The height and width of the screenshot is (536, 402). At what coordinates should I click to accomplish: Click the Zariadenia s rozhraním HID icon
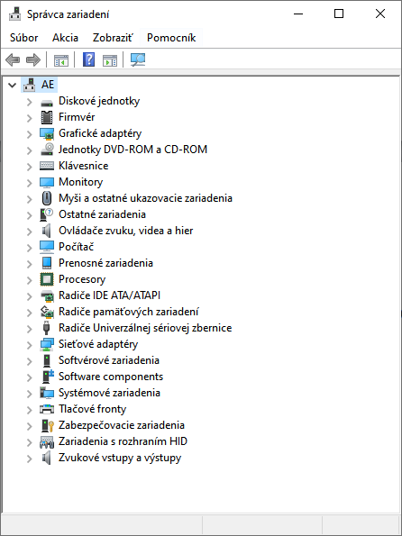pos(47,442)
